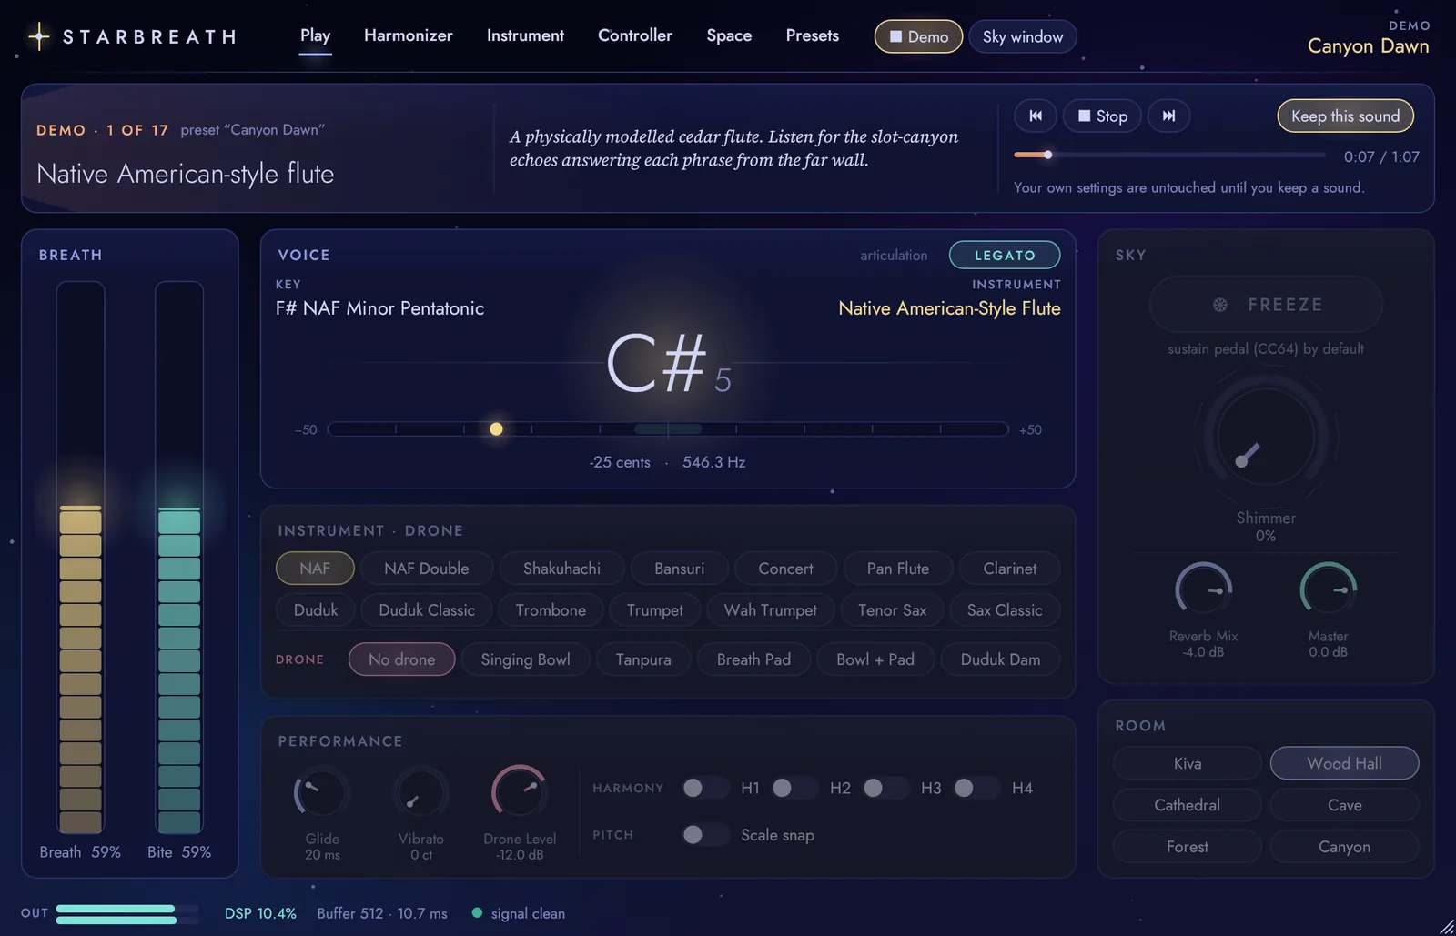Toggle harmony voice H2
Viewport: 1456px width, 936px height.
click(794, 788)
